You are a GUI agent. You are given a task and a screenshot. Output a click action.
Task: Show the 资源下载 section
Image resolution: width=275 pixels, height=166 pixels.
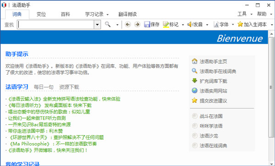pos(69,87)
